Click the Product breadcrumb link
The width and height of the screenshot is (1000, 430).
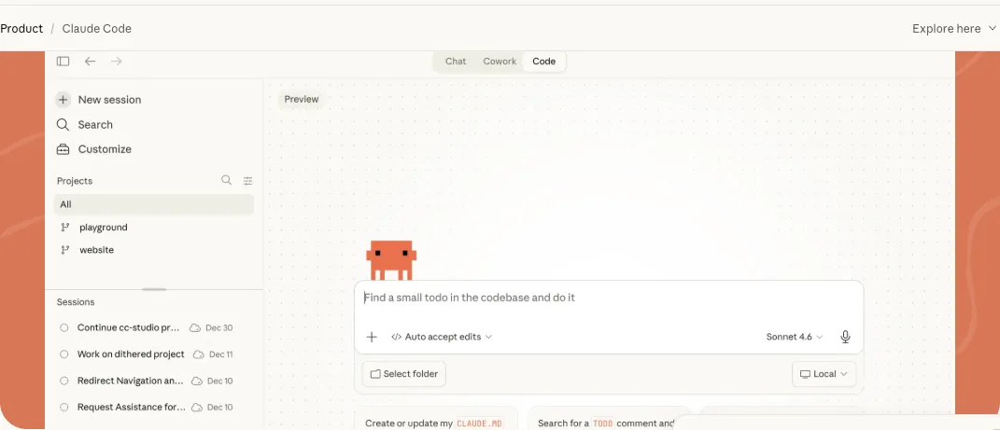(x=21, y=29)
